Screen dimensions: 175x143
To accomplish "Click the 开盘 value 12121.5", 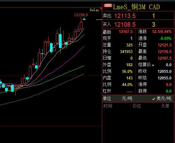I will coord(165,45).
